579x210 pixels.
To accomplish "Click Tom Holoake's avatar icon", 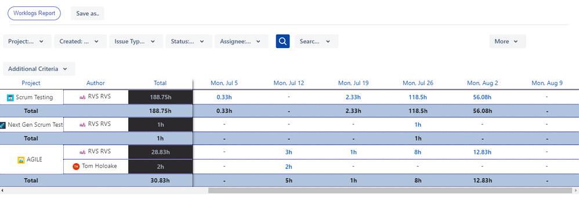I will [x=76, y=167].
